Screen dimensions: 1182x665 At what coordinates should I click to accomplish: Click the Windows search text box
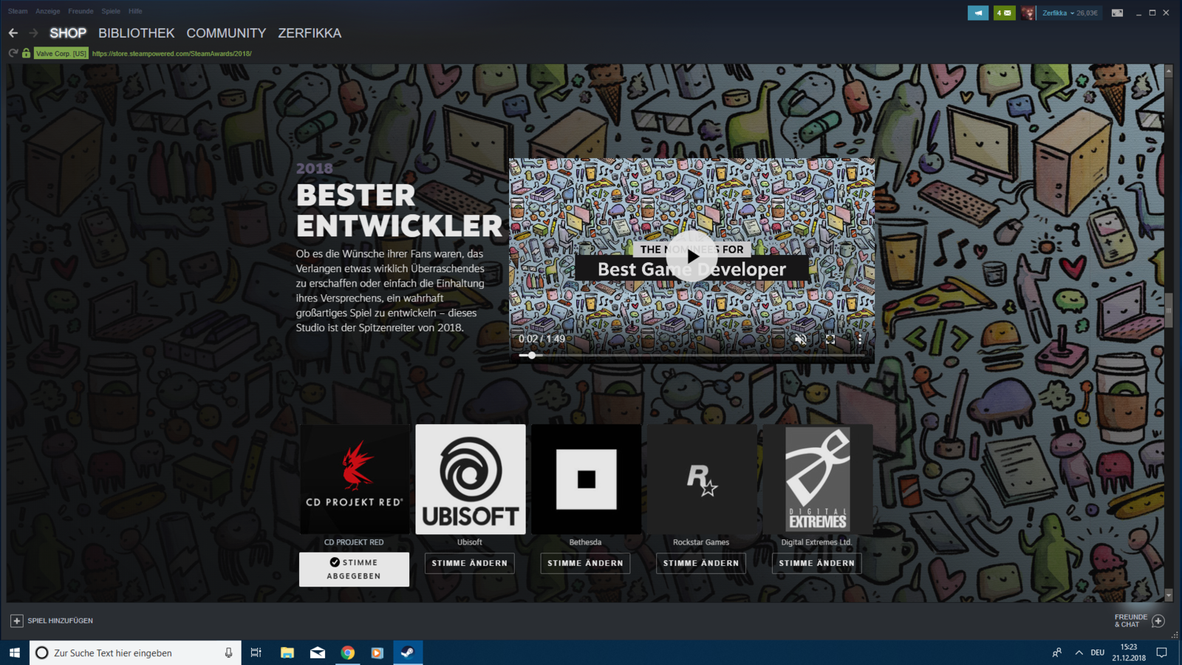pos(135,652)
